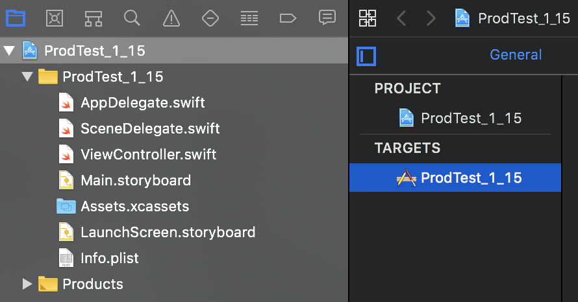Open the Breakpoint navigator icon

tap(288, 18)
